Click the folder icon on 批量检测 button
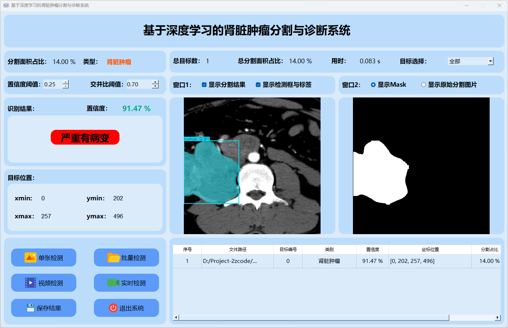This screenshot has height=328, width=508. [x=113, y=258]
